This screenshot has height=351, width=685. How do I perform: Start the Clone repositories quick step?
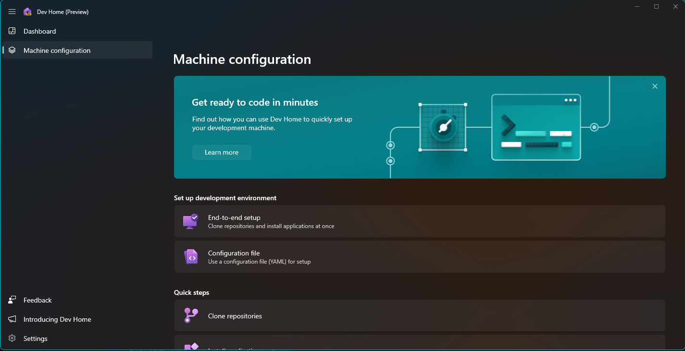[419, 315]
